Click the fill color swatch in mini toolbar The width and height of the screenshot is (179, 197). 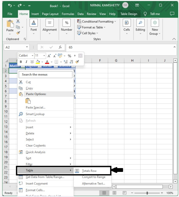click(x=38, y=62)
